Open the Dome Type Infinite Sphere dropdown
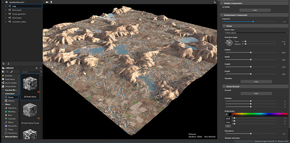The width and height of the screenshot is (290, 143). (x=256, y=33)
